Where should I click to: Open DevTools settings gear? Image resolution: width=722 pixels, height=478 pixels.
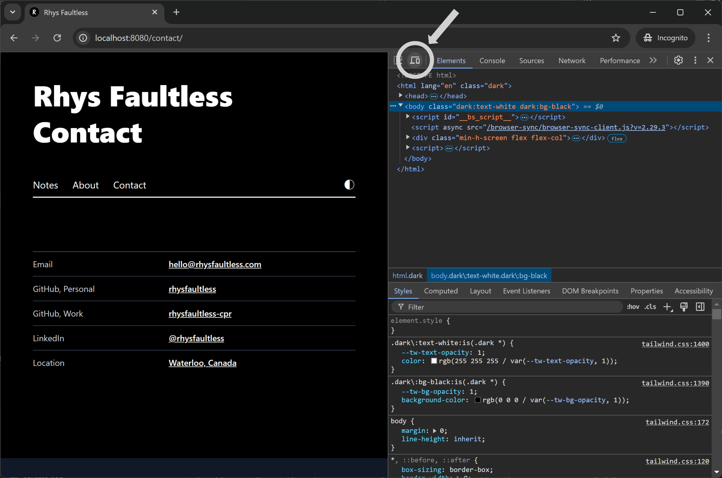click(x=678, y=60)
